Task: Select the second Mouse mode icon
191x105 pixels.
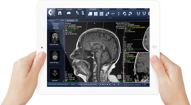Action: click(x=83, y=13)
